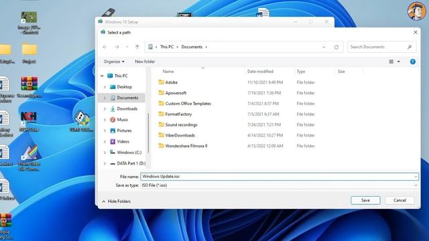Collapse the This PC tree node
The image size is (429, 241).
[102, 76]
